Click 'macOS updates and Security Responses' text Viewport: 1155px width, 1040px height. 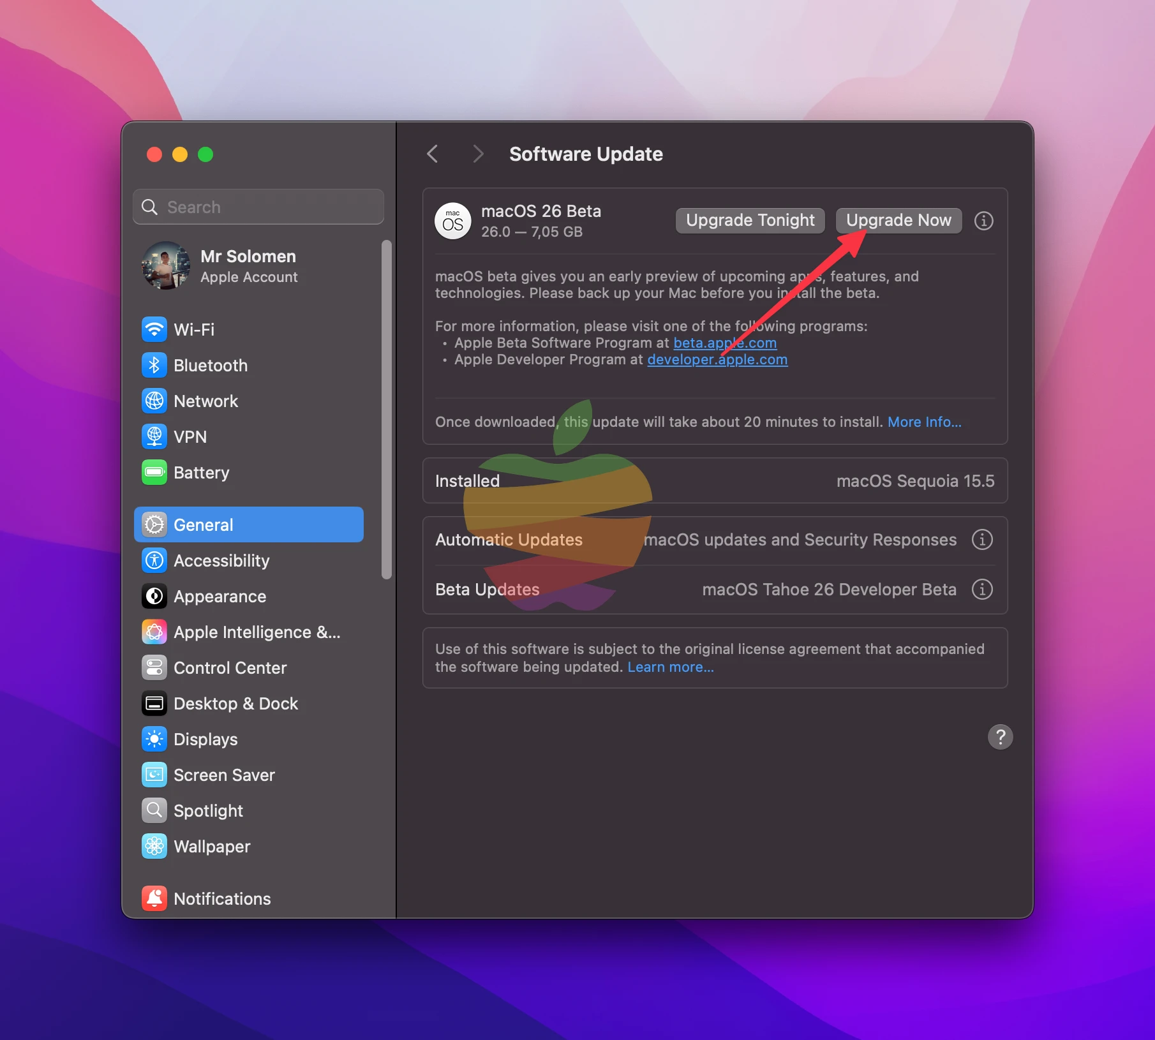800,540
